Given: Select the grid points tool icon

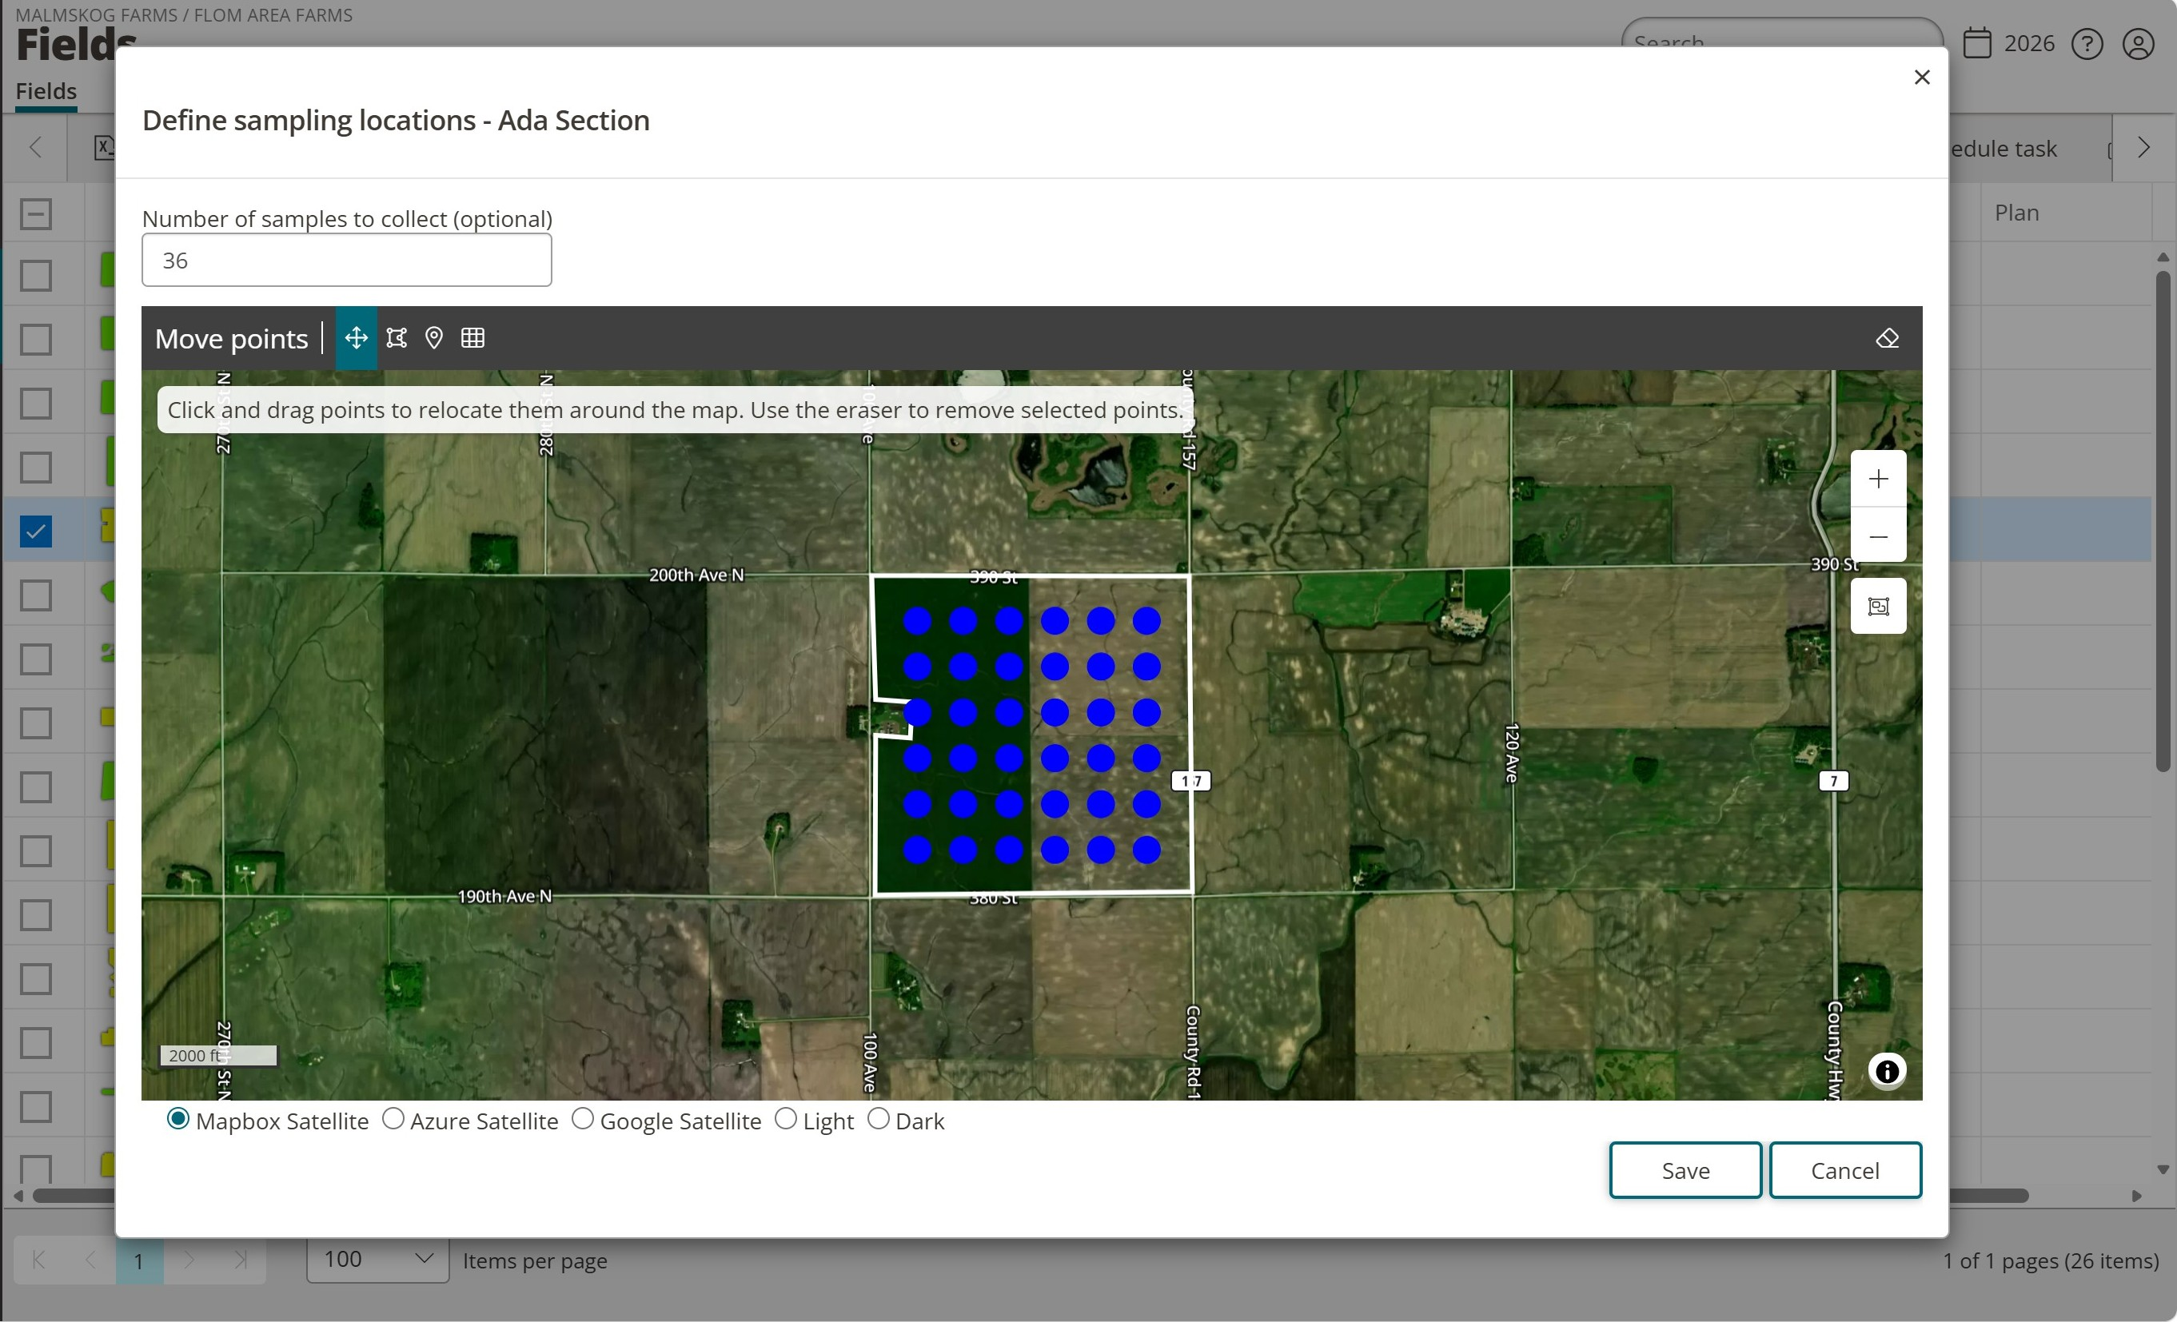Looking at the screenshot, I should tap(472, 338).
